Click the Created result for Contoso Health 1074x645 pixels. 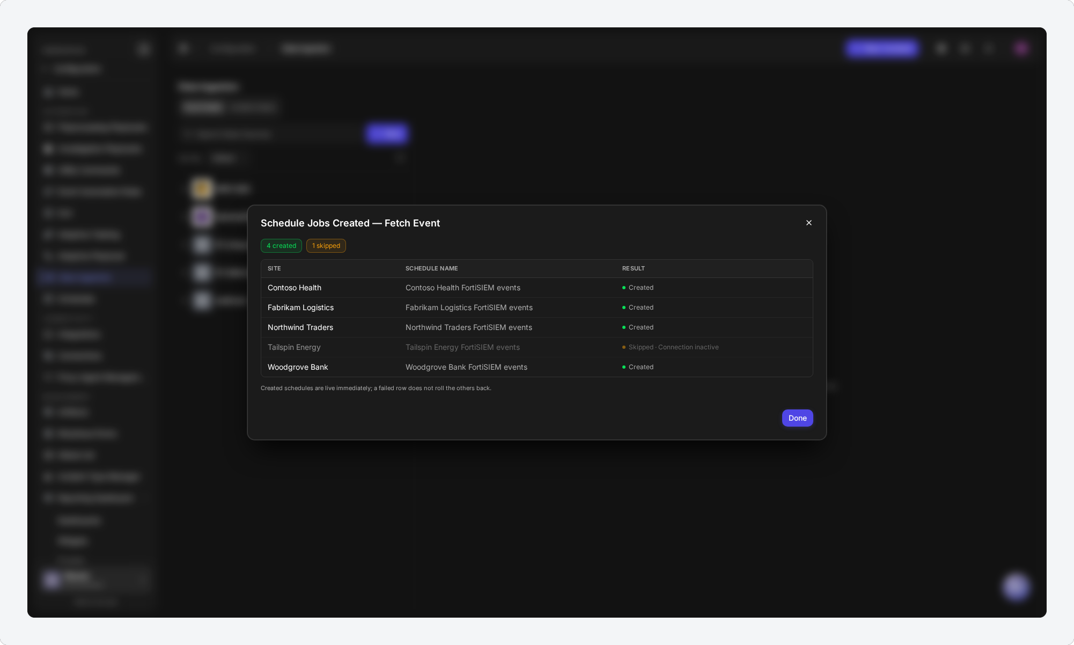tap(638, 288)
